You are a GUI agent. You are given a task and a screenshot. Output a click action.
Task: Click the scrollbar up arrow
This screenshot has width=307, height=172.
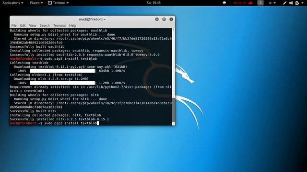174,30
